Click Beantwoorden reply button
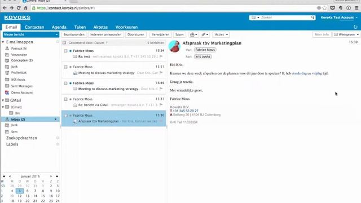This screenshot has height=203, width=361. [x=74, y=34]
